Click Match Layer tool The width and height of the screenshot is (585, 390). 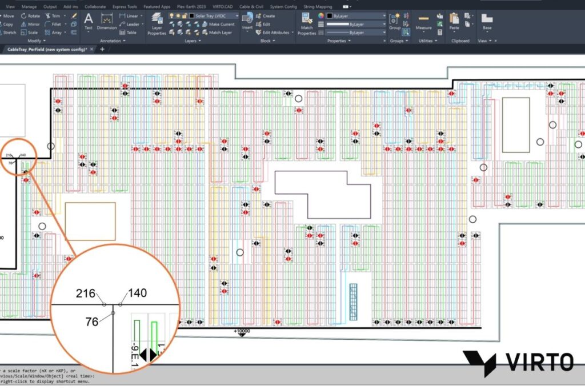pyautogui.click(x=217, y=33)
